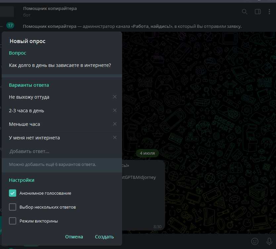Click 'Отмена' to cancel the poll
The width and height of the screenshot is (276, 249).
tap(74, 237)
